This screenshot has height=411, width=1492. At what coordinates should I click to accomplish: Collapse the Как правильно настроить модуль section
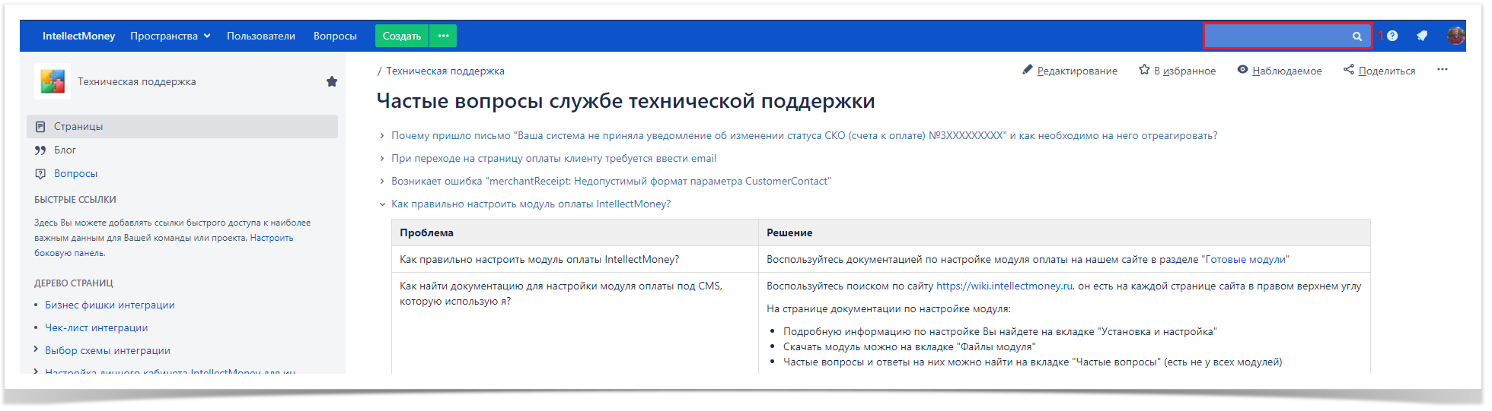382,204
